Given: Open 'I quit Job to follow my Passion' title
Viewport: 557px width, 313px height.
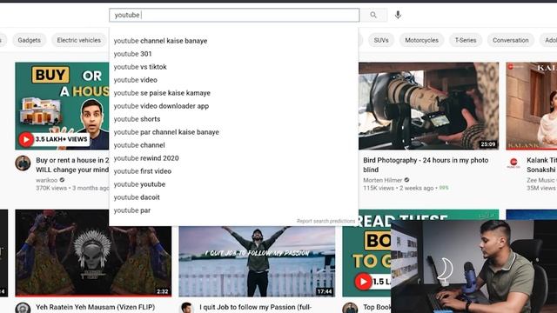Looking at the screenshot, I should click(x=255, y=307).
